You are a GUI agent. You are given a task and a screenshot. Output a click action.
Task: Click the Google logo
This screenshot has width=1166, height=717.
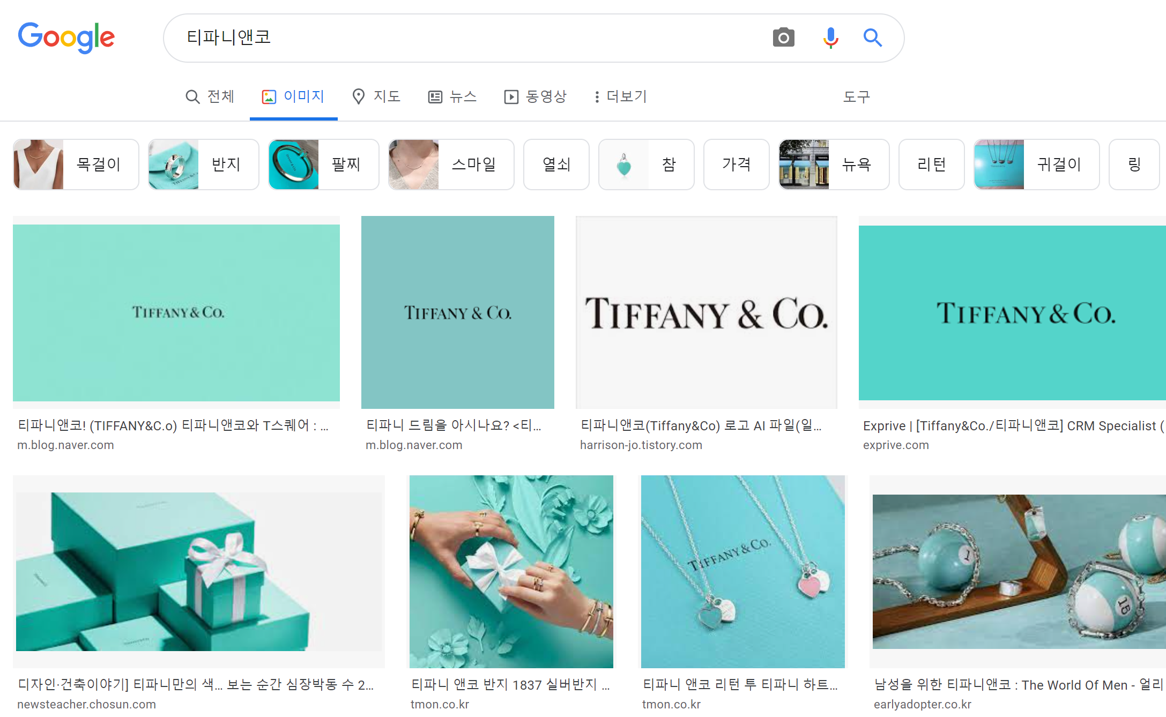(x=66, y=38)
